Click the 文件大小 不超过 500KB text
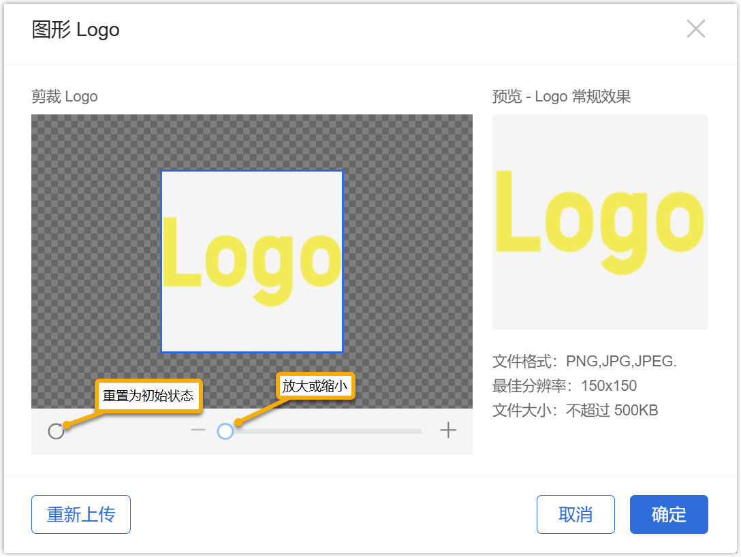741x557 pixels. (x=575, y=411)
